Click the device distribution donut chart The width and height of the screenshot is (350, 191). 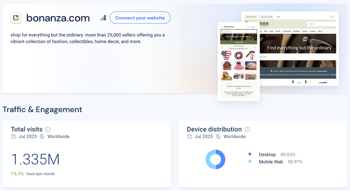pos(215,159)
